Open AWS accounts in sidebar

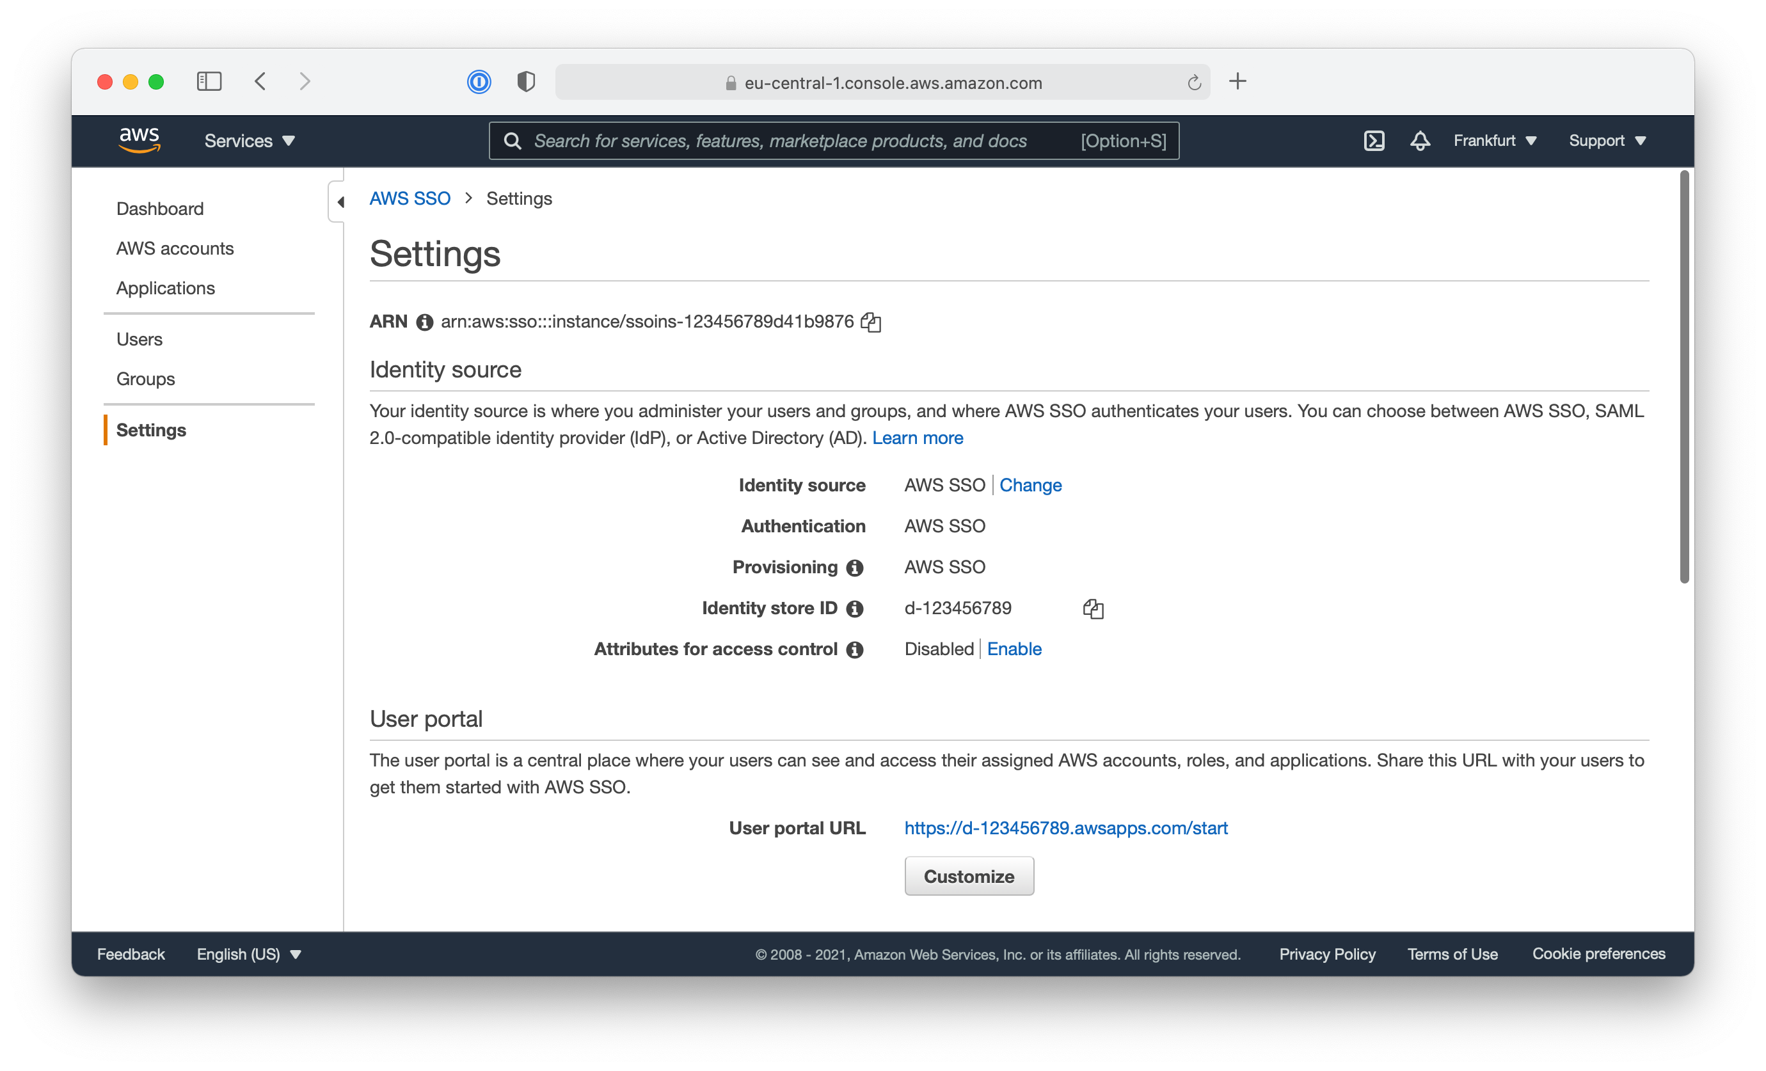(175, 248)
